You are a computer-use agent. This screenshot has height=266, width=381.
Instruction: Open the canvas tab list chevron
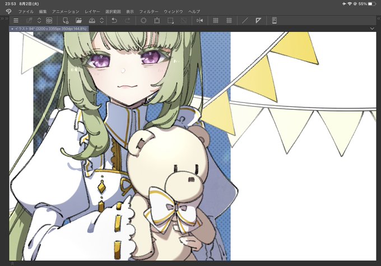372,29
